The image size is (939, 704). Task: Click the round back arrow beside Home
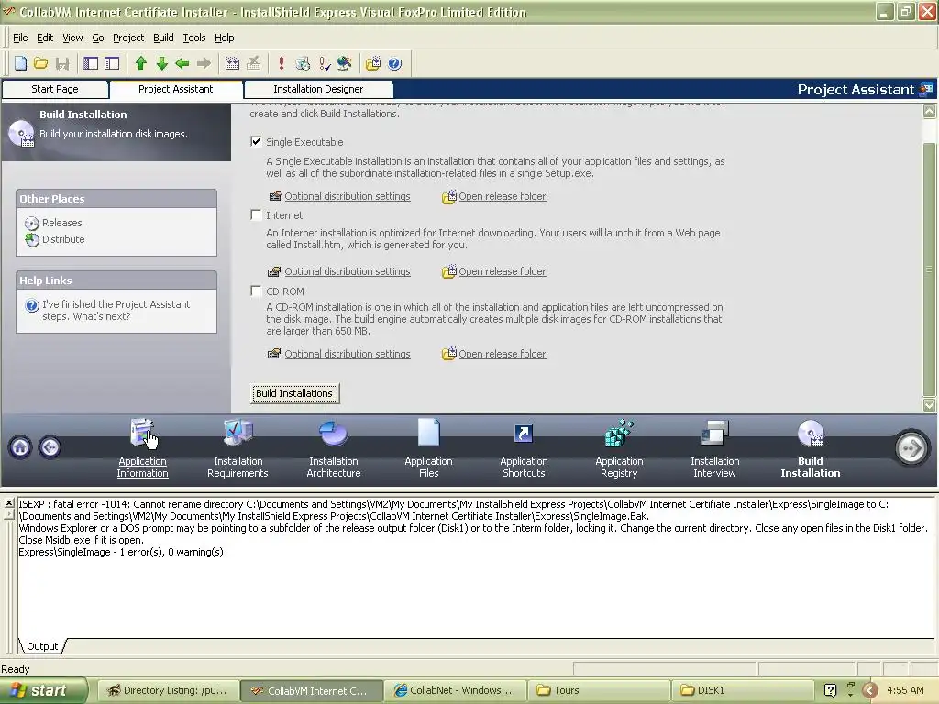point(50,447)
